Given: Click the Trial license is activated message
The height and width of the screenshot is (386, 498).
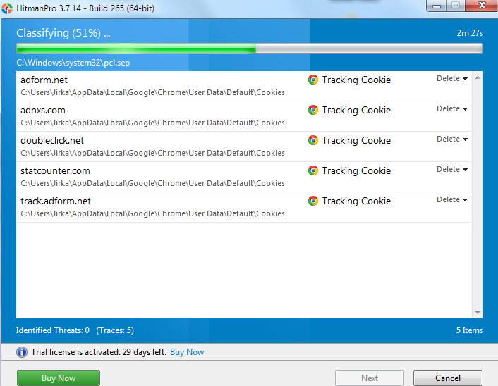Looking at the screenshot, I should click(99, 352).
